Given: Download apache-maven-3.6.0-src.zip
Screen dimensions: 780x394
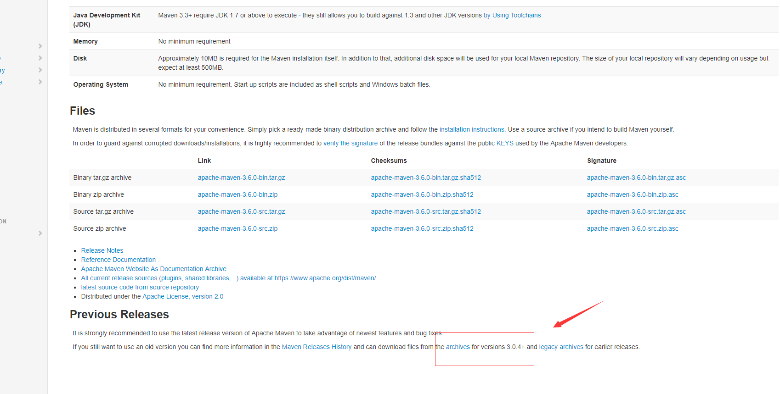Looking at the screenshot, I should (238, 228).
